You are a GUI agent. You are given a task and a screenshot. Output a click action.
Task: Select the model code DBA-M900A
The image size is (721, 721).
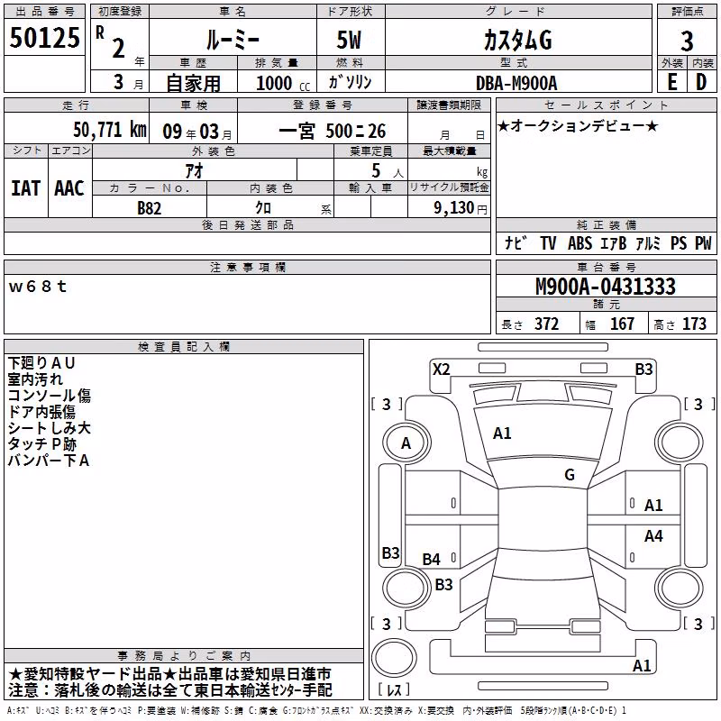point(516,83)
